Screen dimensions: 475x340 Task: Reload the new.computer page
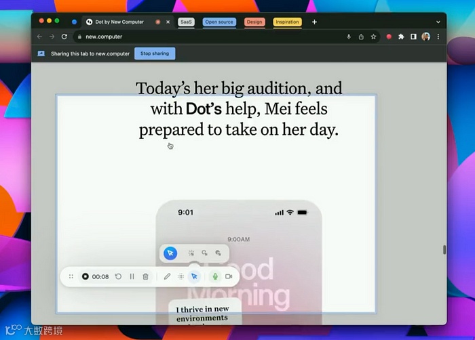[64, 37]
